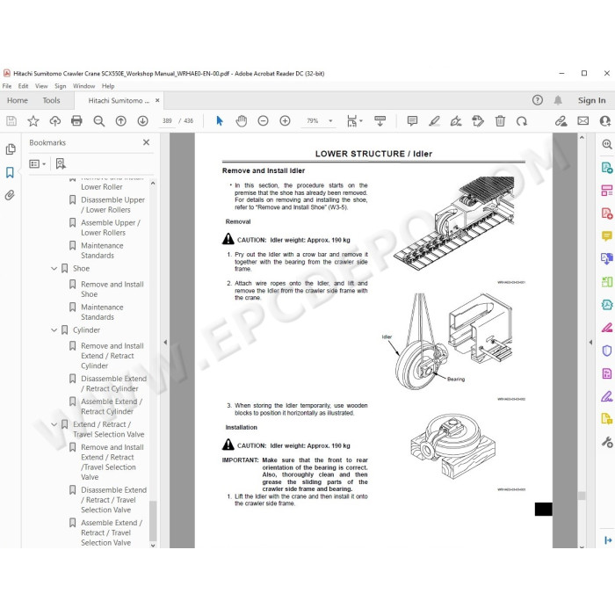Viewport: 615px width, 615px height.
Task: Open the Edit menu
Action: click(x=23, y=86)
